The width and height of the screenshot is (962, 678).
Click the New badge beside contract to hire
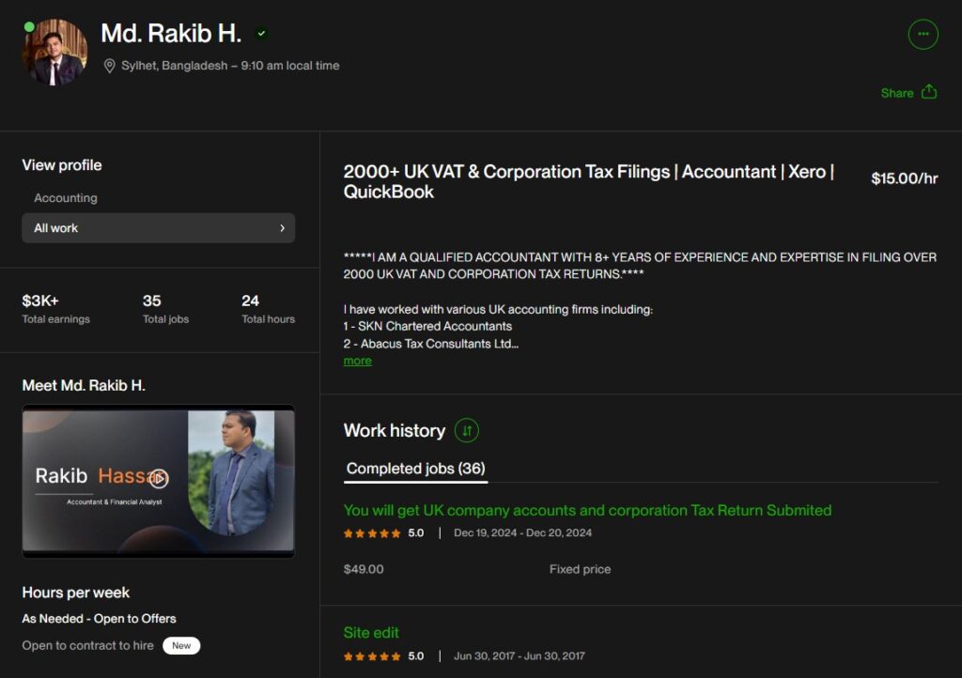(181, 645)
